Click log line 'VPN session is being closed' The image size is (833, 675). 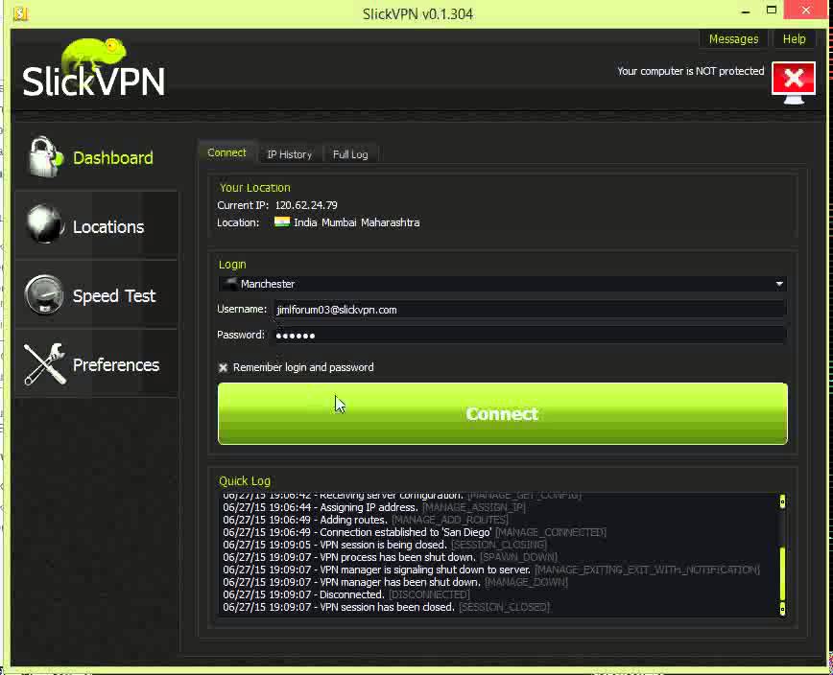coord(385,545)
